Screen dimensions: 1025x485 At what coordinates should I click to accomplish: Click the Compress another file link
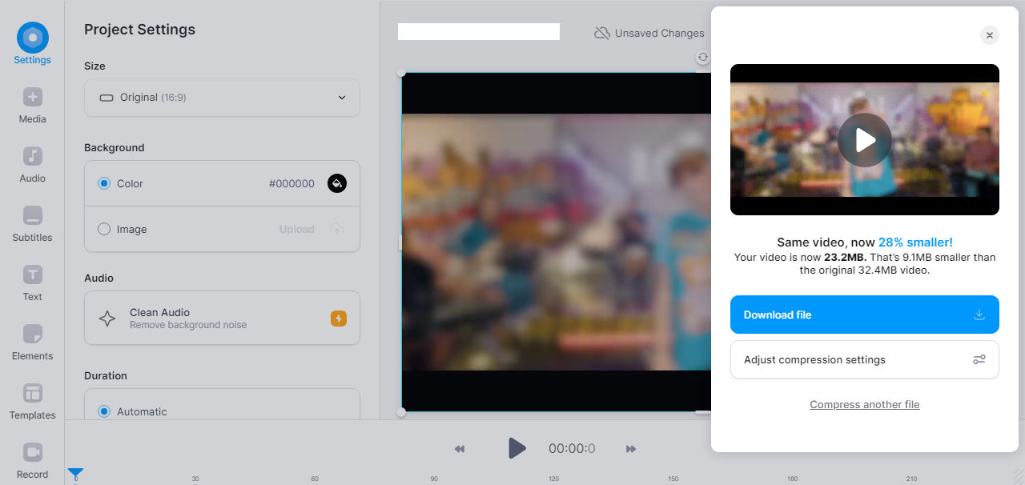pyautogui.click(x=864, y=404)
